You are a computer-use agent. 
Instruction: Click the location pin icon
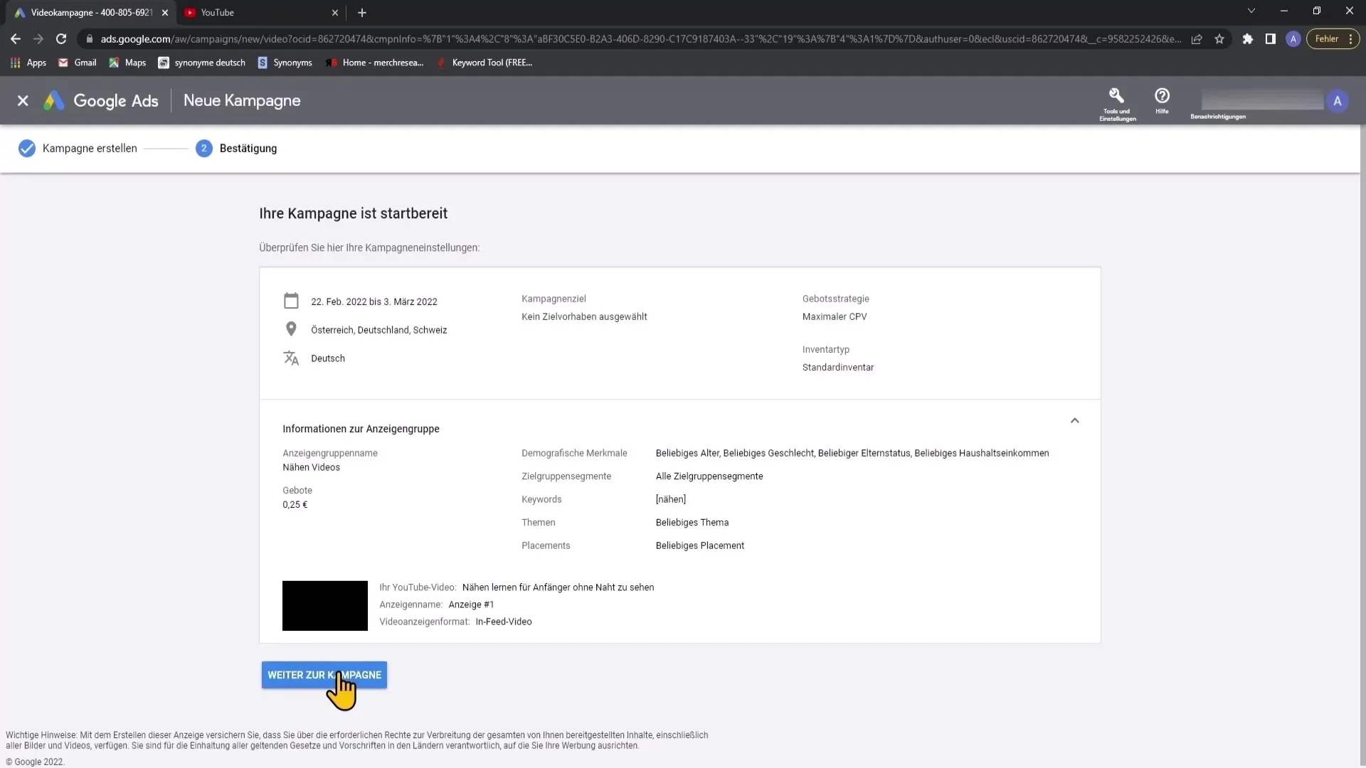(291, 329)
